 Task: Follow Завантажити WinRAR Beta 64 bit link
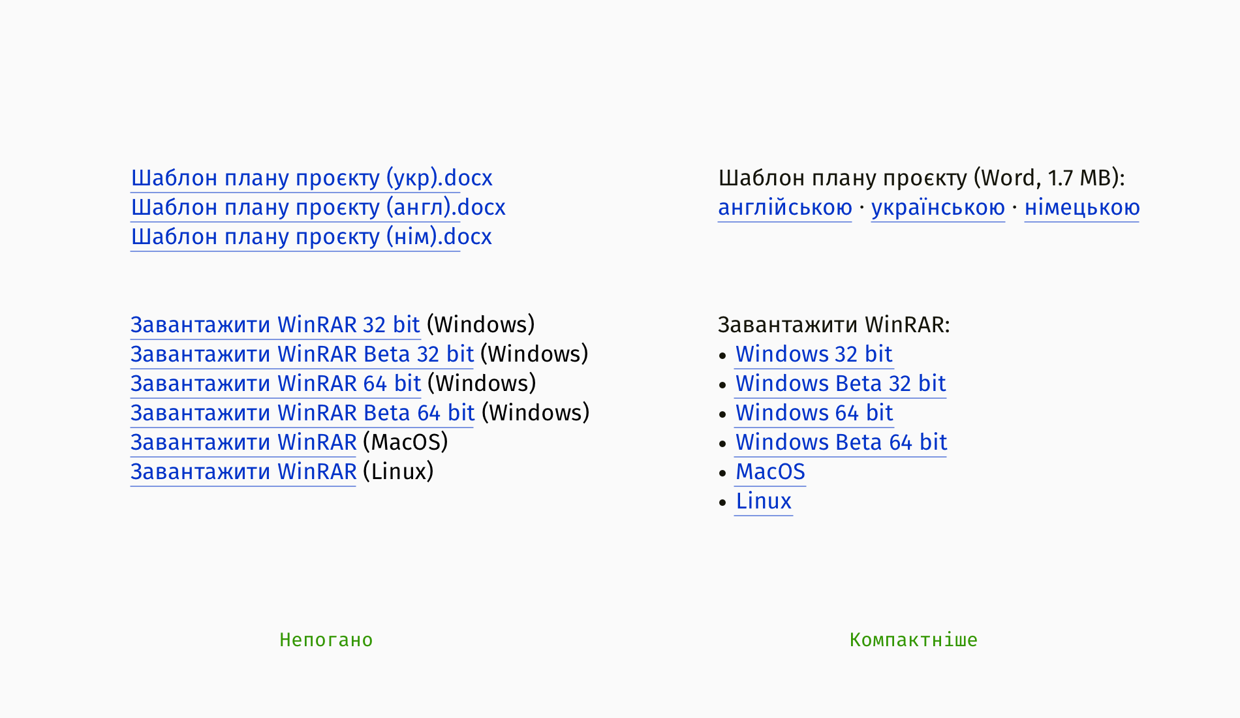point(303,413)
